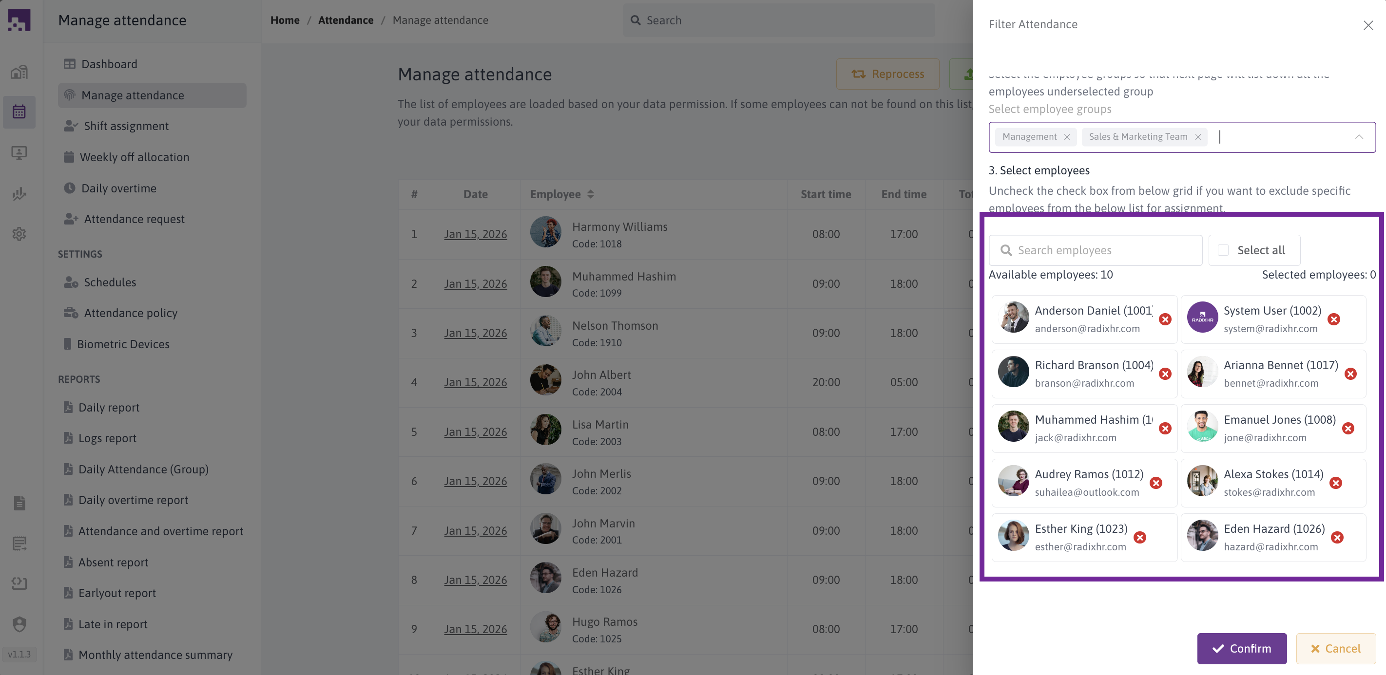
Task: Click the Confirm button
Action: [x=1241, y=648]
